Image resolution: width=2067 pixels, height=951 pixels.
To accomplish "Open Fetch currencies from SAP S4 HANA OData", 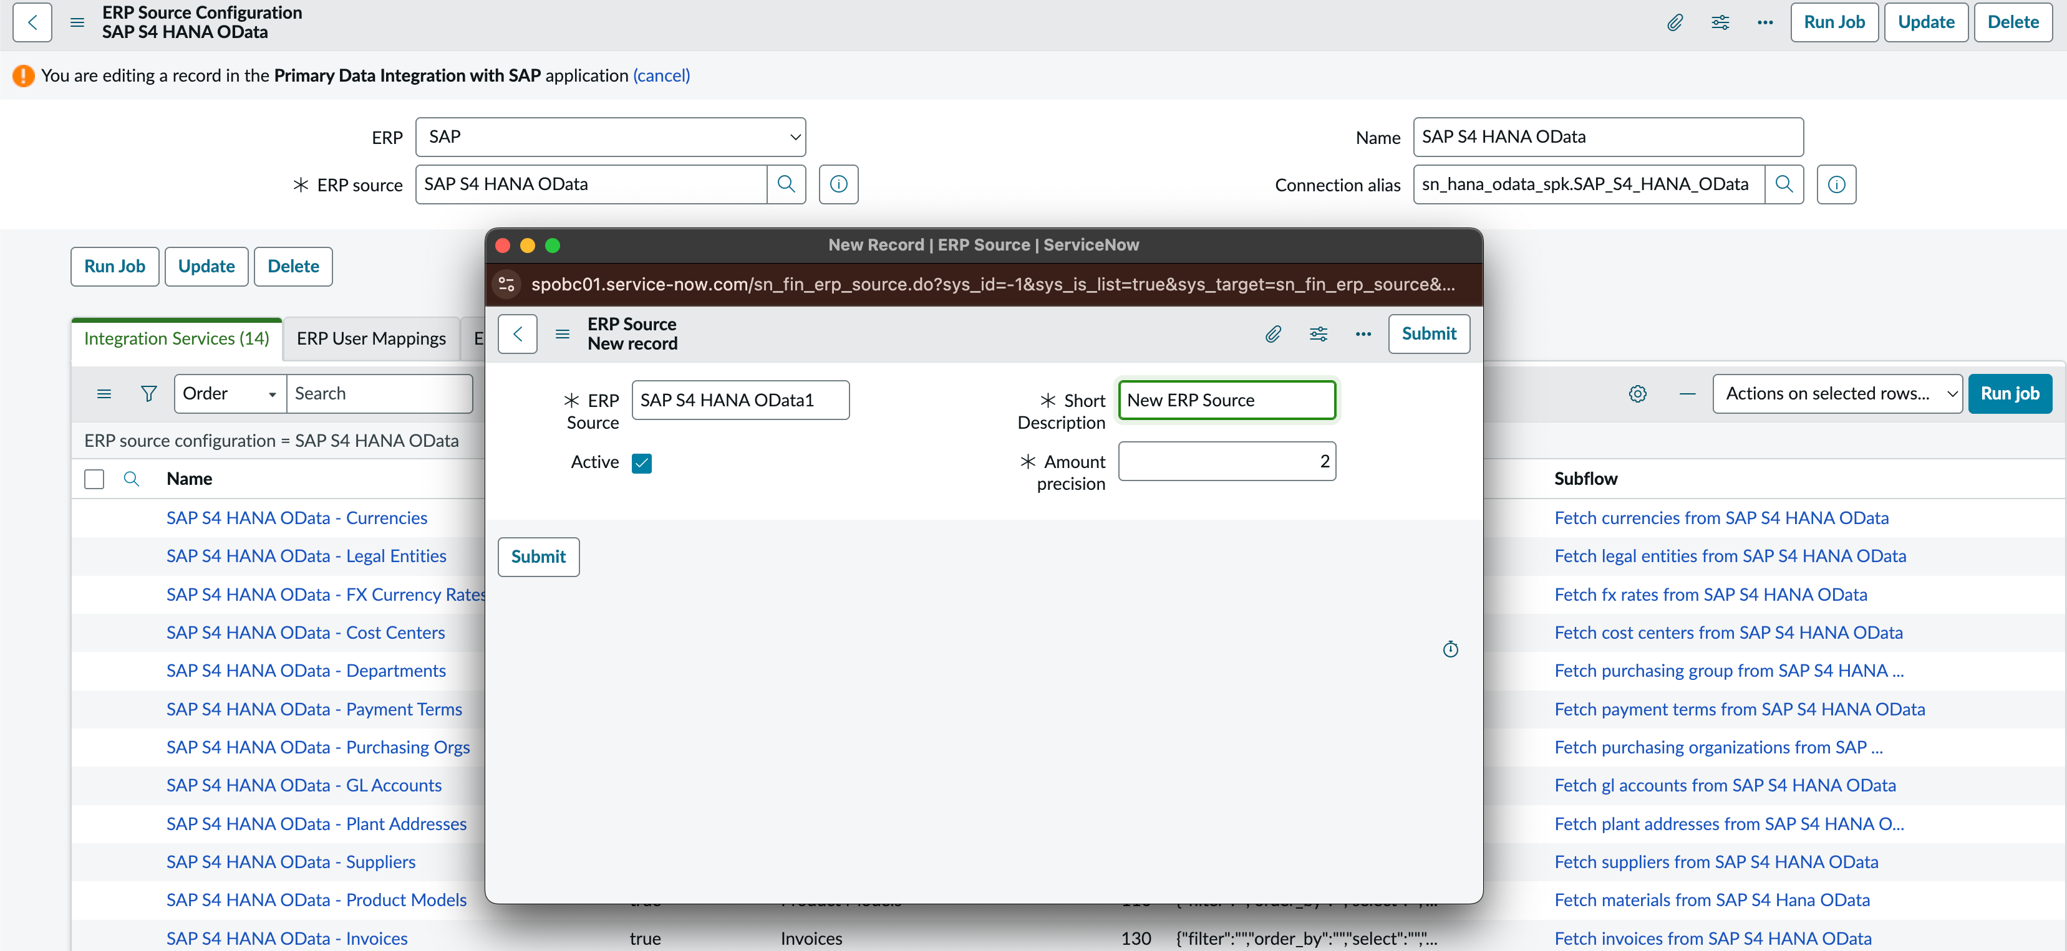I will click(1721, 518).
